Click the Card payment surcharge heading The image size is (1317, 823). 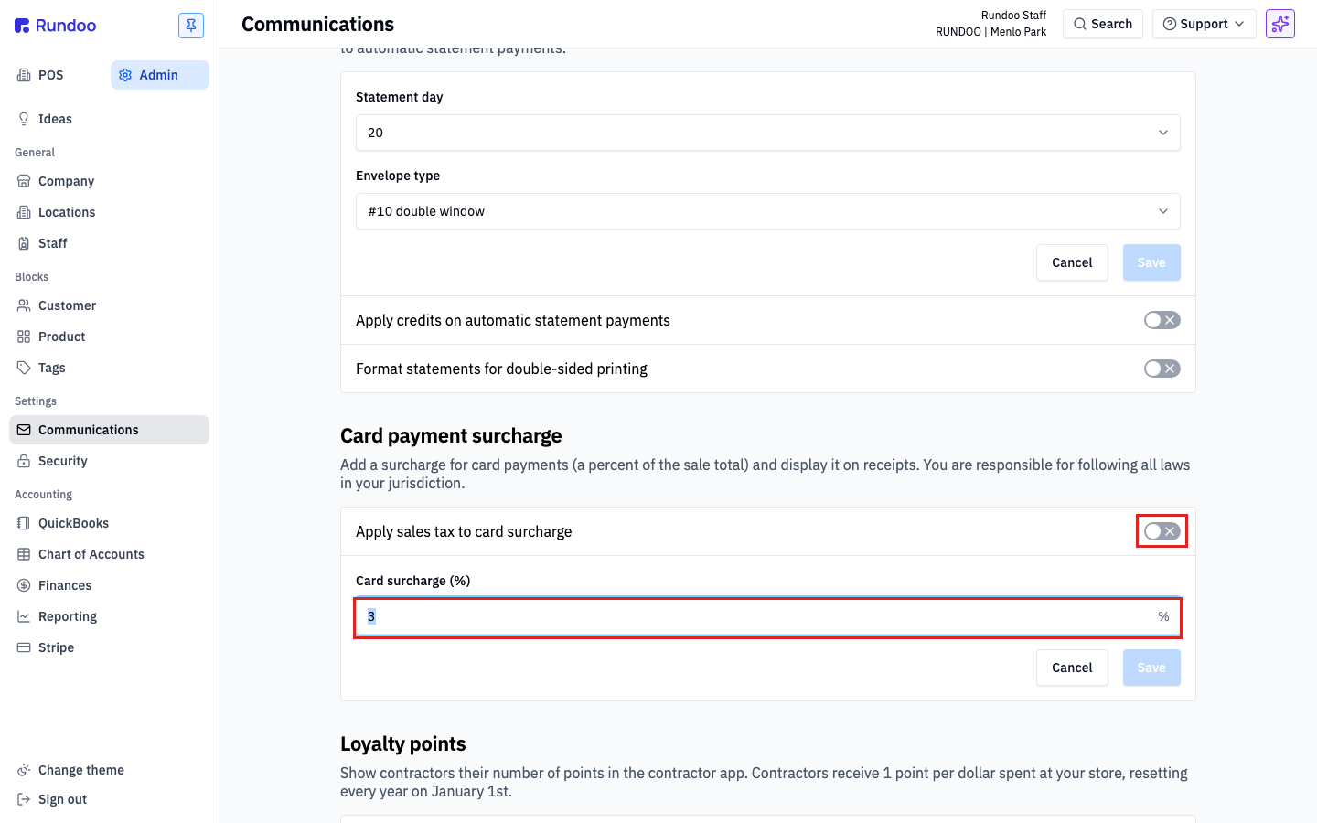(451, 436)
